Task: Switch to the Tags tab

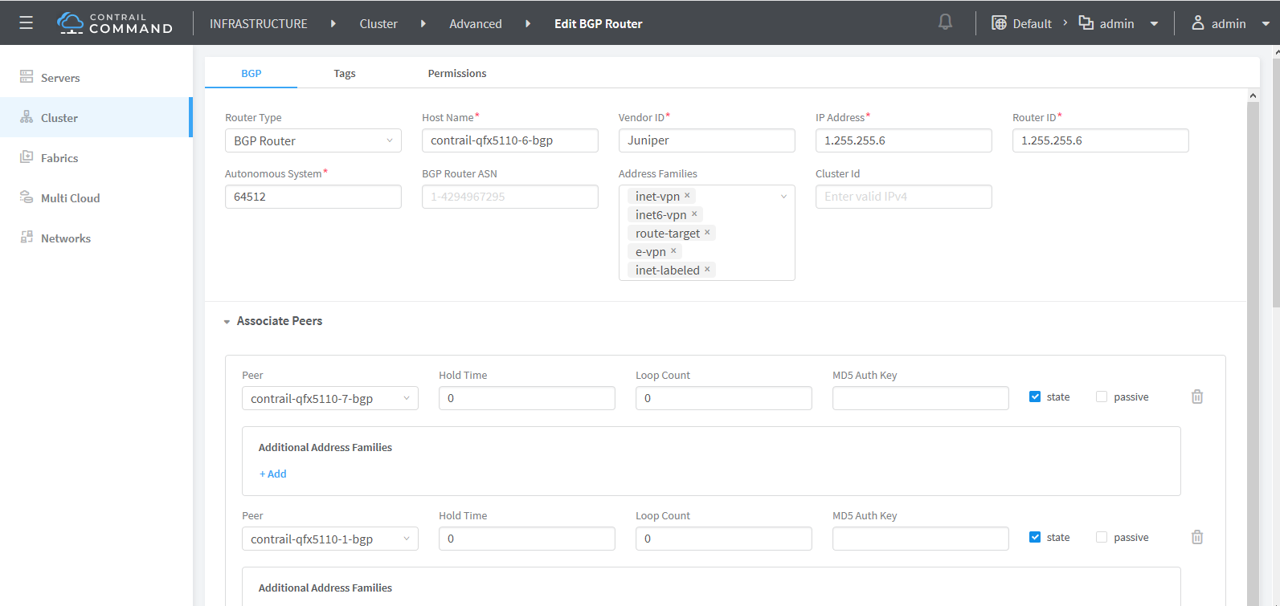Action: [x=345, y=73]
